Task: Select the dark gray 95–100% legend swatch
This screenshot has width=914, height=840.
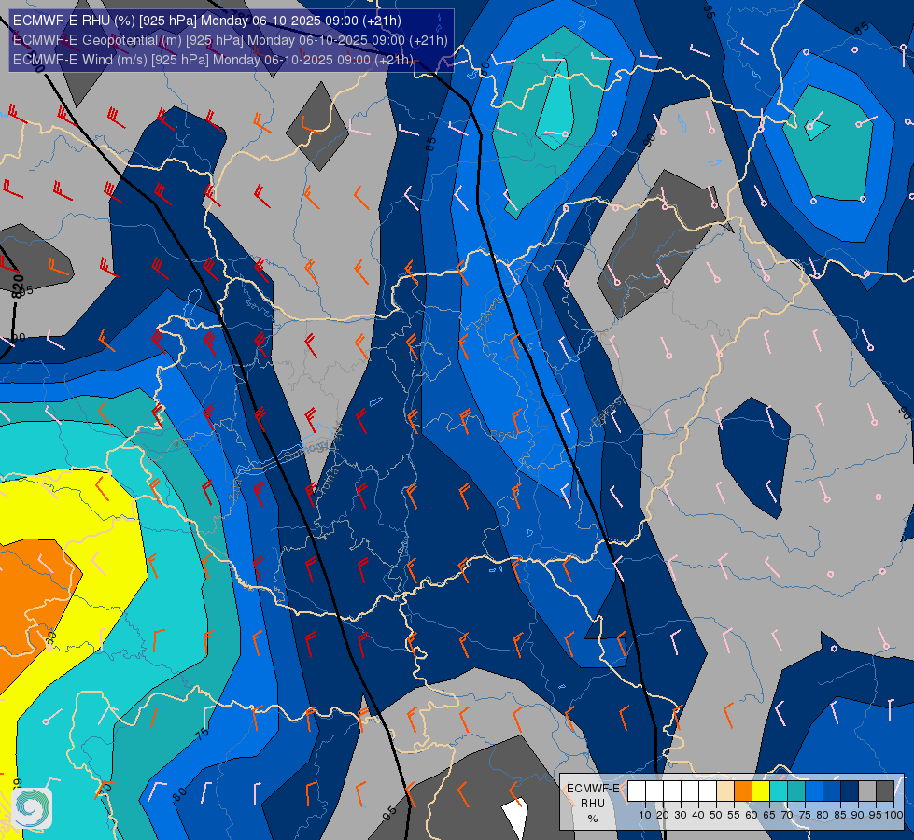Action: (x=885, y=791)
